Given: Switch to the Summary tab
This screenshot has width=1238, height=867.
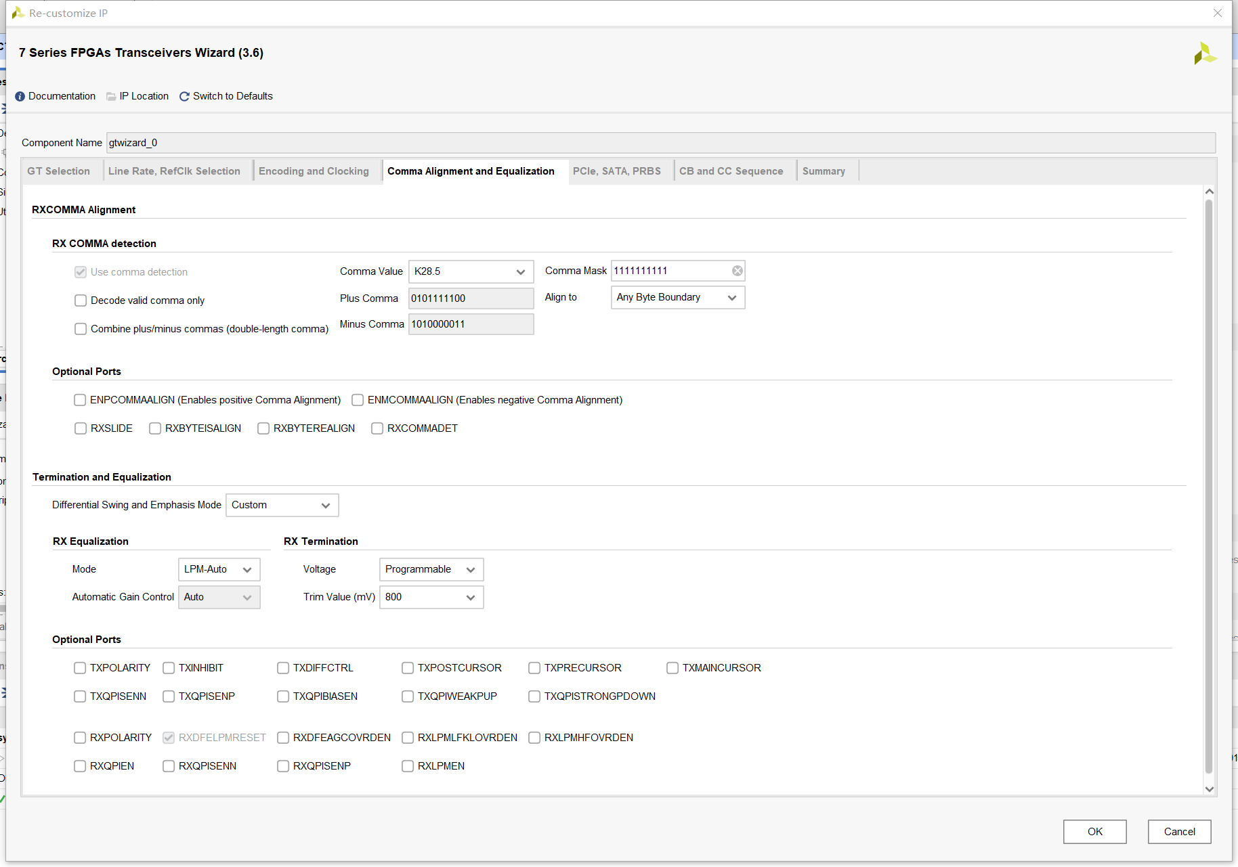Looking at the screenshot, I should [824, 171].
